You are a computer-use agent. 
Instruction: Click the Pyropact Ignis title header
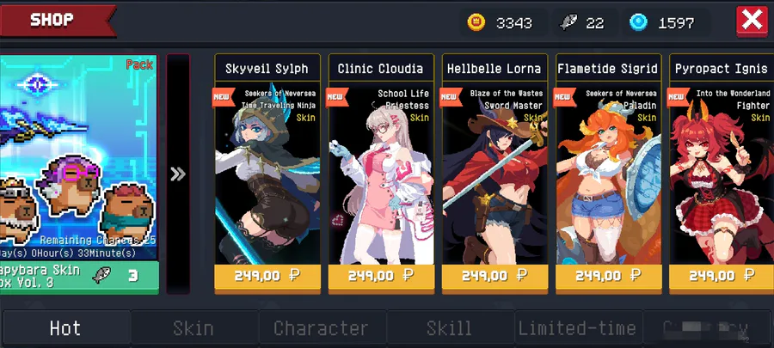tap(722, 69)
